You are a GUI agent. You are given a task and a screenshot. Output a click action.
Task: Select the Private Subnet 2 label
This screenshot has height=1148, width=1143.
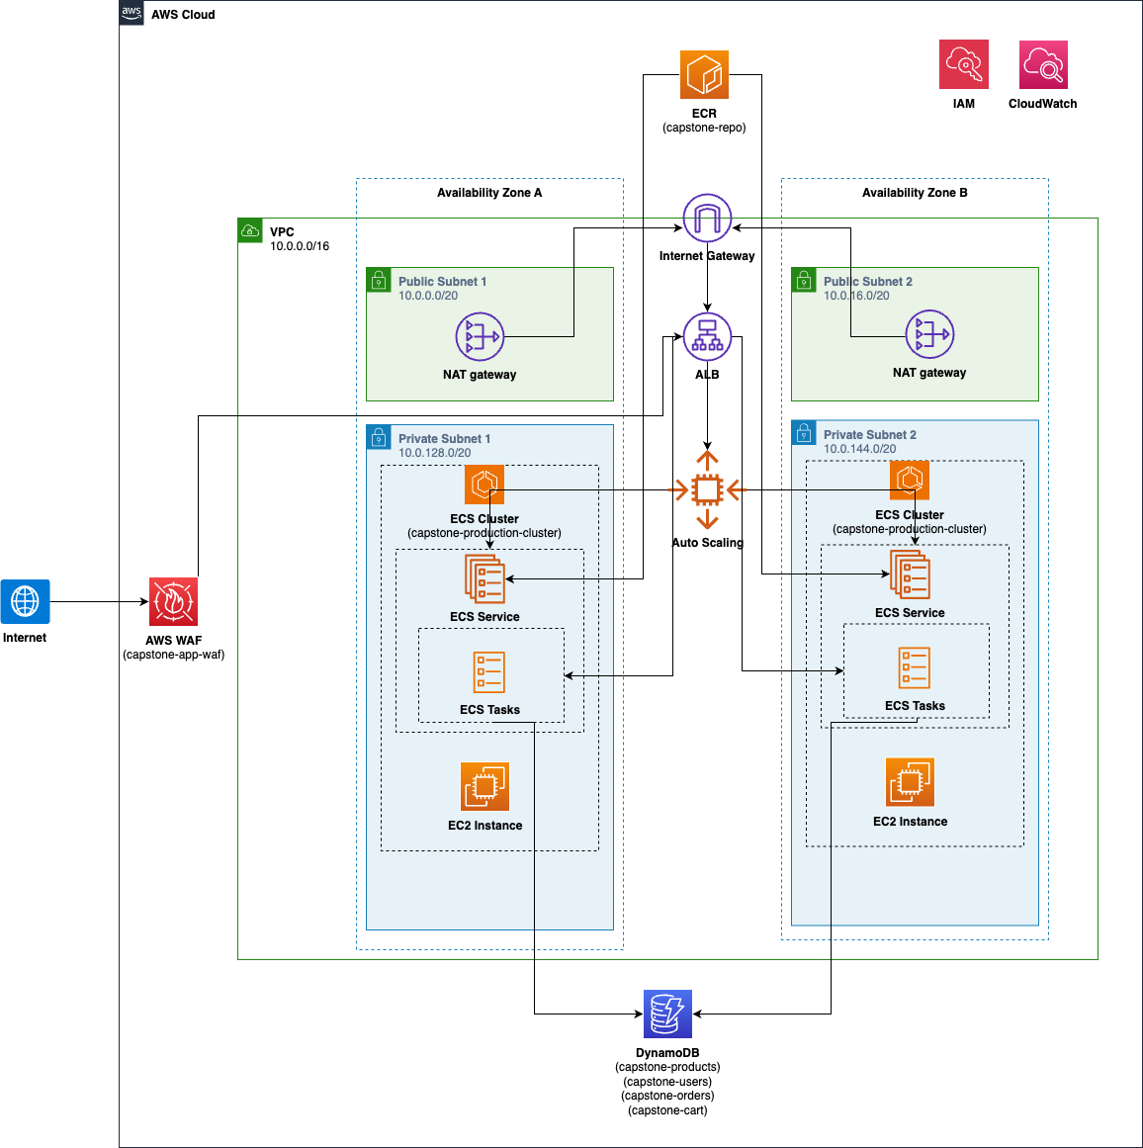tap(870, 434)
